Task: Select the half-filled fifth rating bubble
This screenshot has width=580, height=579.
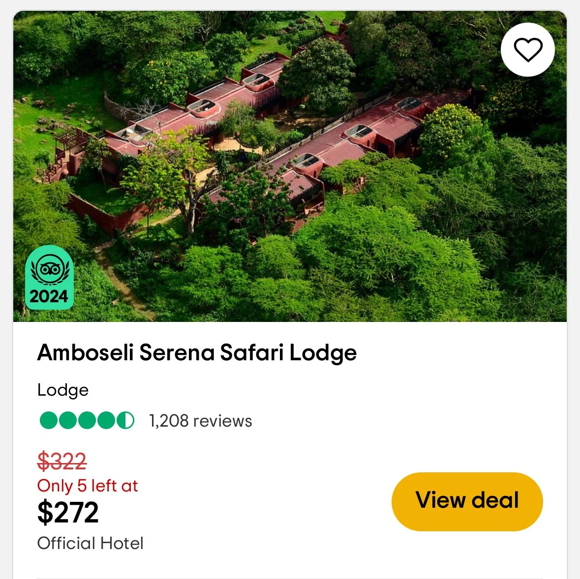Action: [125, 420]
